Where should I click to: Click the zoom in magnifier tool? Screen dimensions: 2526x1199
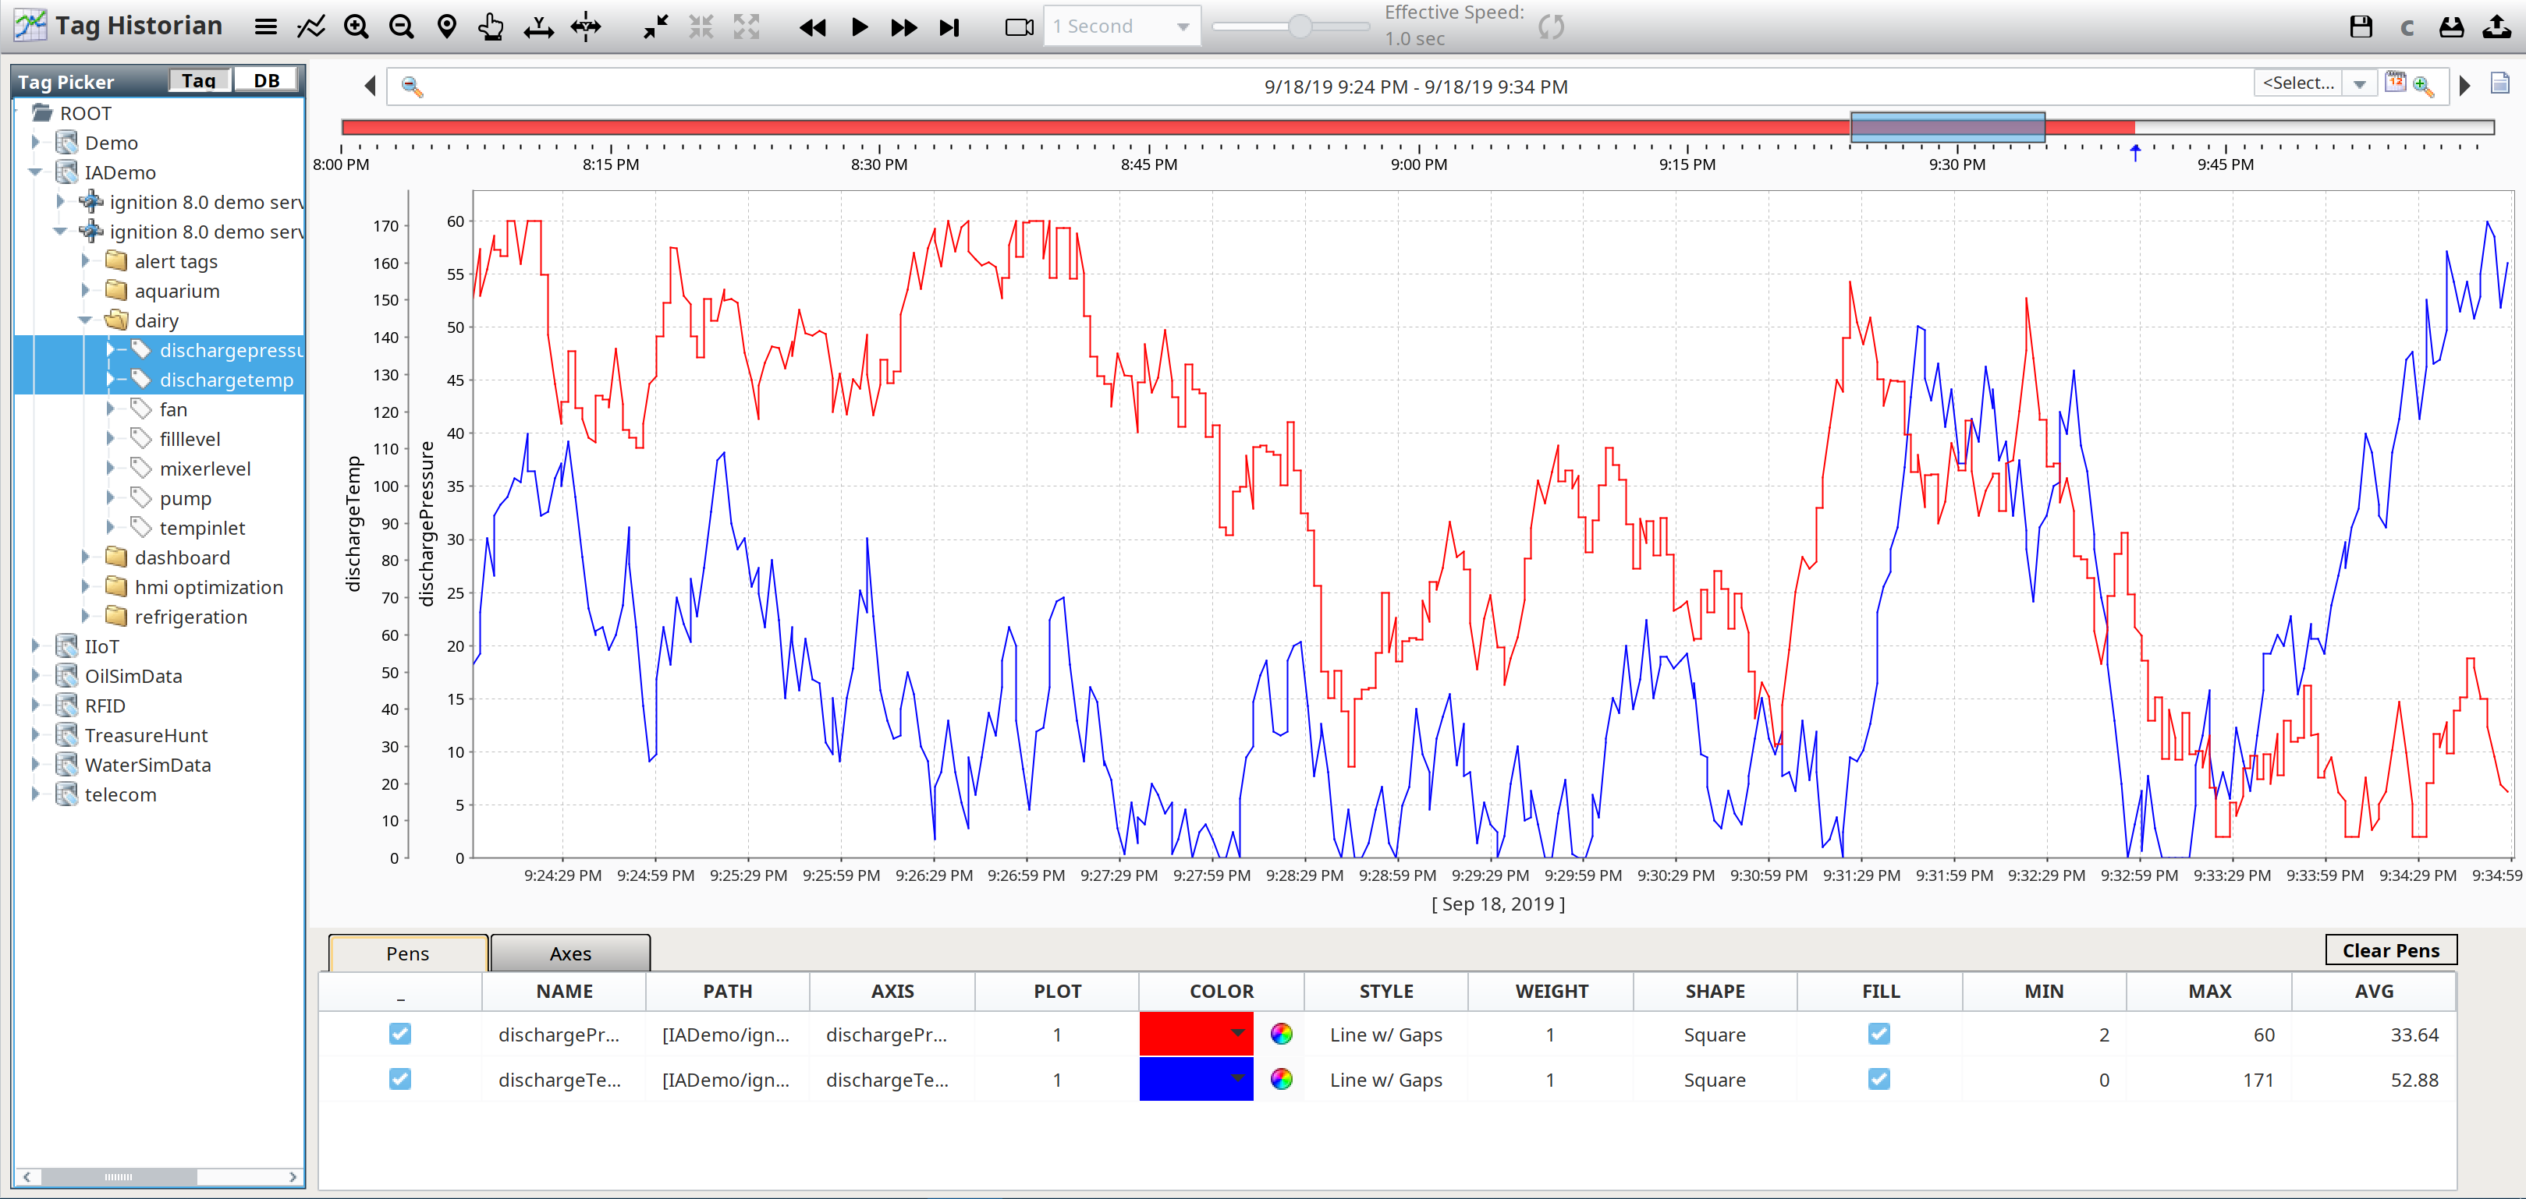356,27
